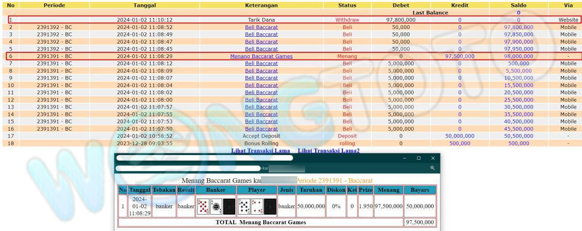Open the Menang Baccarat Games link
This screenshot has width=582, height=231.
pos(261,56)
